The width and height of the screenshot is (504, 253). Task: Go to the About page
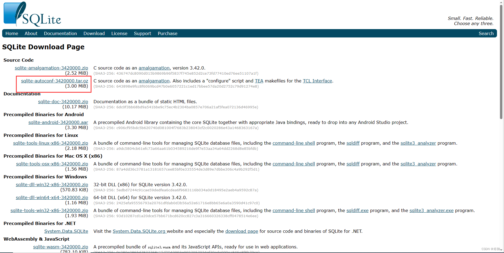pyautogui.click(x=31, y=33)
